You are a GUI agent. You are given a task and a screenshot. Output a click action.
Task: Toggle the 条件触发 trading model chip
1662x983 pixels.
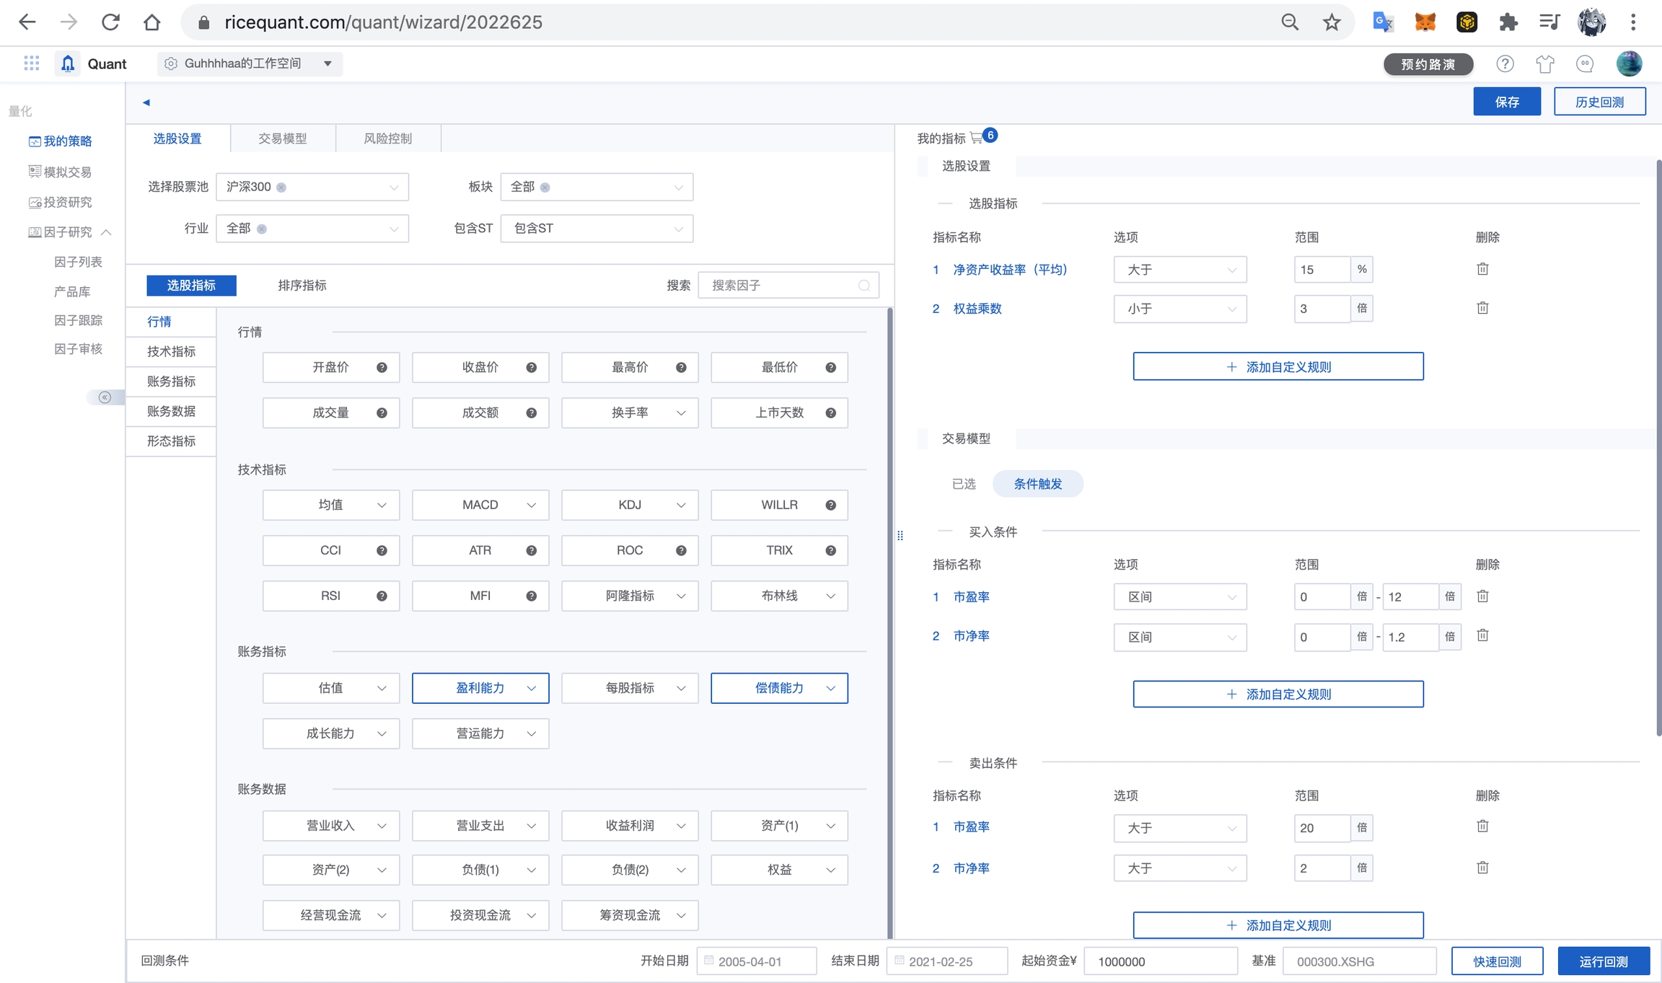click(x=1037, y=484)
